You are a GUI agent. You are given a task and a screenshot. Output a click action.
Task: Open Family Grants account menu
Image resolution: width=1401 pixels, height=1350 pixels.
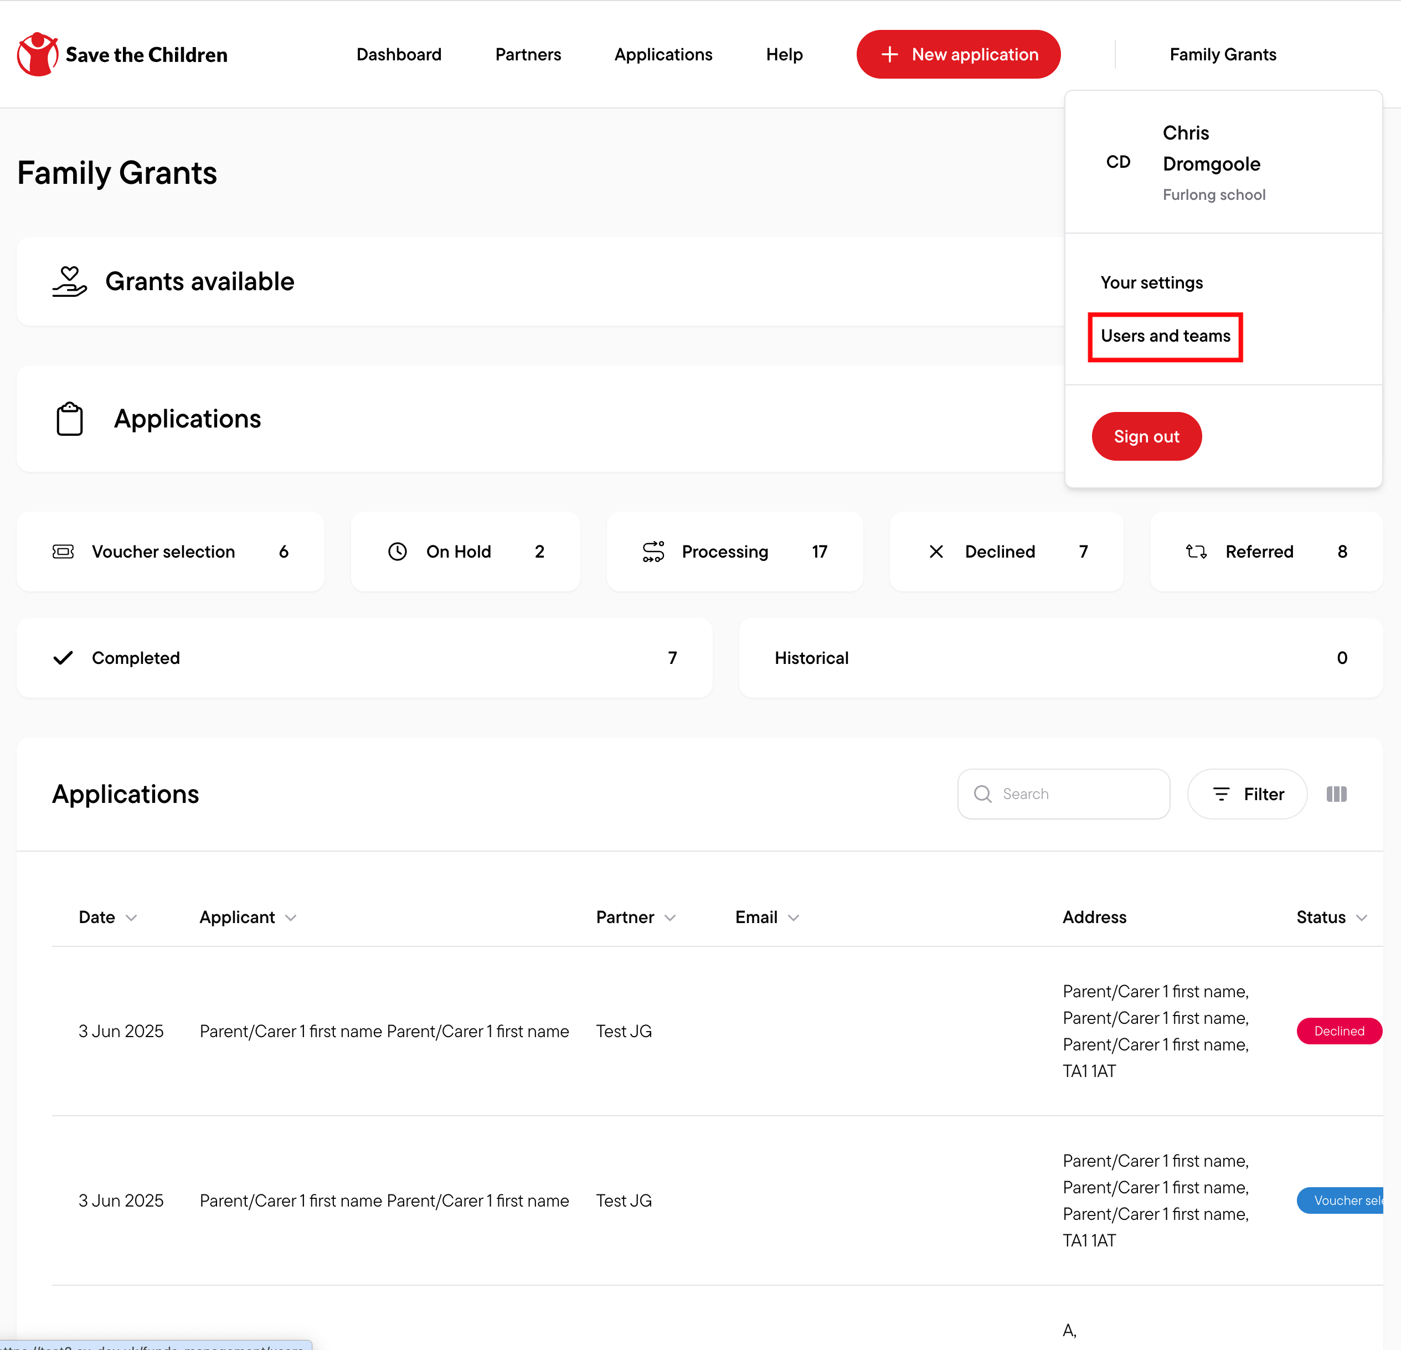[1223, 54]
